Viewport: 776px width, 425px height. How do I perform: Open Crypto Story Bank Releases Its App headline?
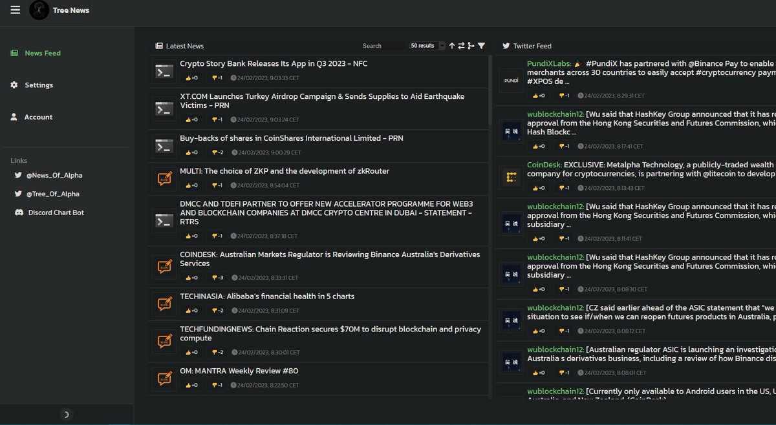click(274, 63)
